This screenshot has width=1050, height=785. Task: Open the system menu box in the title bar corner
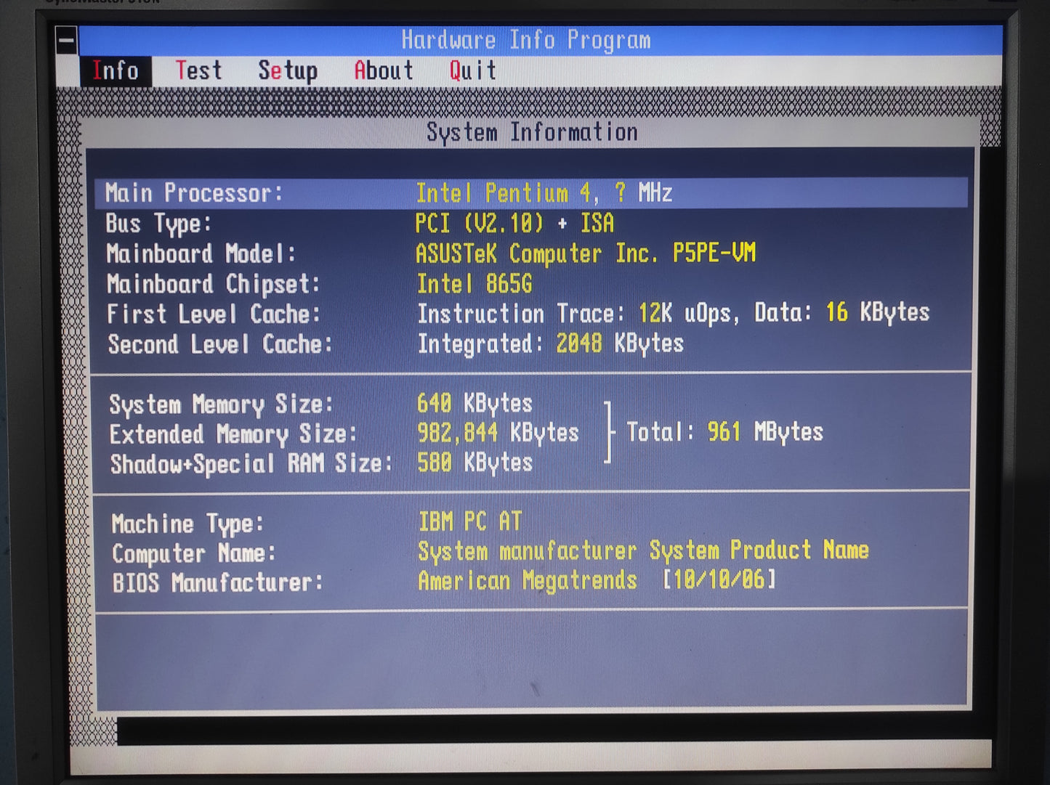(67, 41)
